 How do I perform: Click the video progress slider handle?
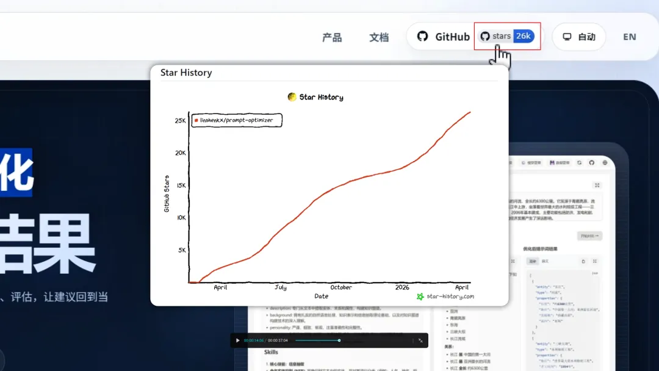pos(339,340)
